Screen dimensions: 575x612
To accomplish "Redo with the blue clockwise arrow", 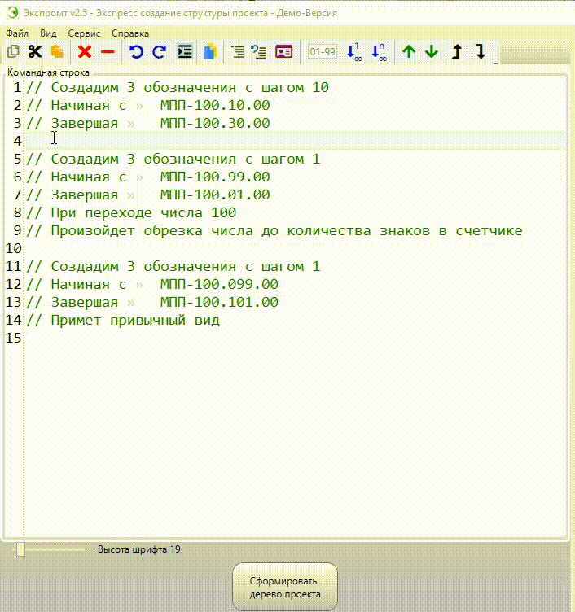I will pos(159,51).
